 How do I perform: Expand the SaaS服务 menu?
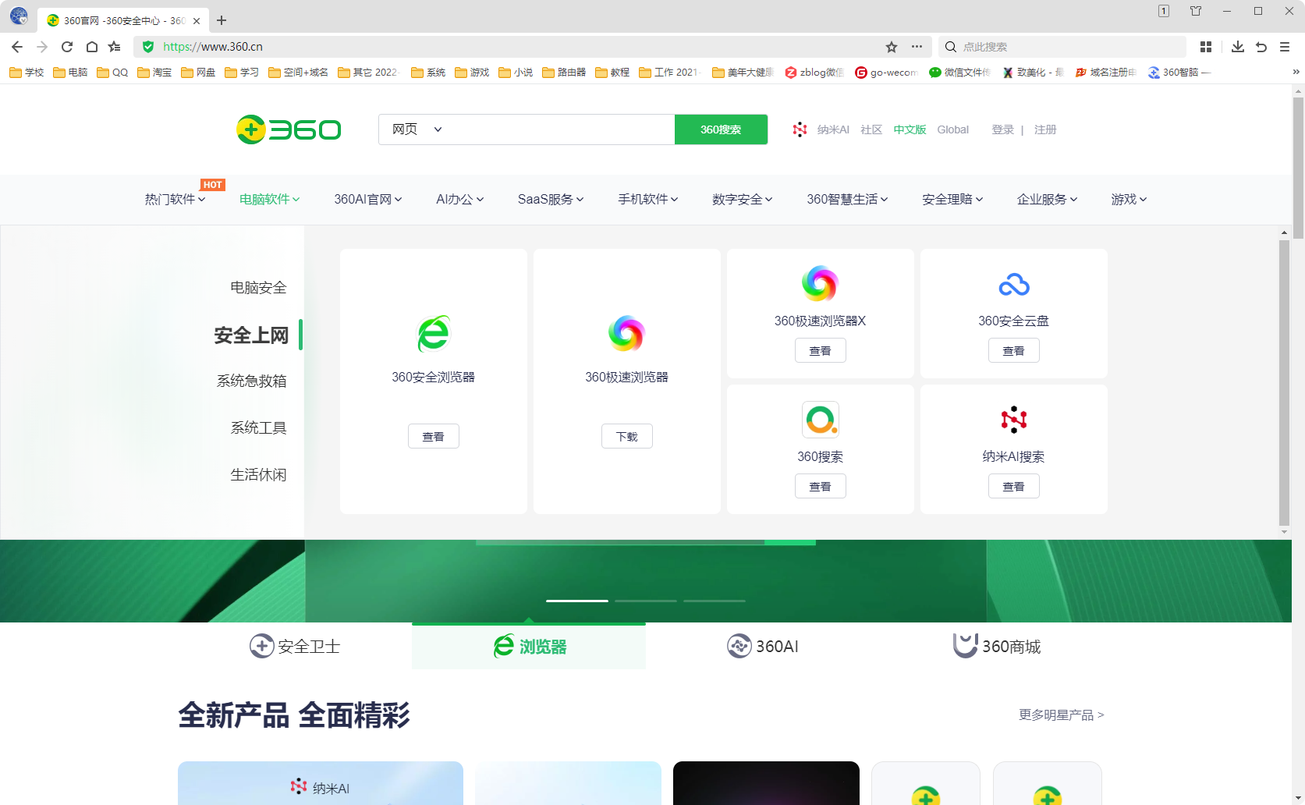(551, 200)
